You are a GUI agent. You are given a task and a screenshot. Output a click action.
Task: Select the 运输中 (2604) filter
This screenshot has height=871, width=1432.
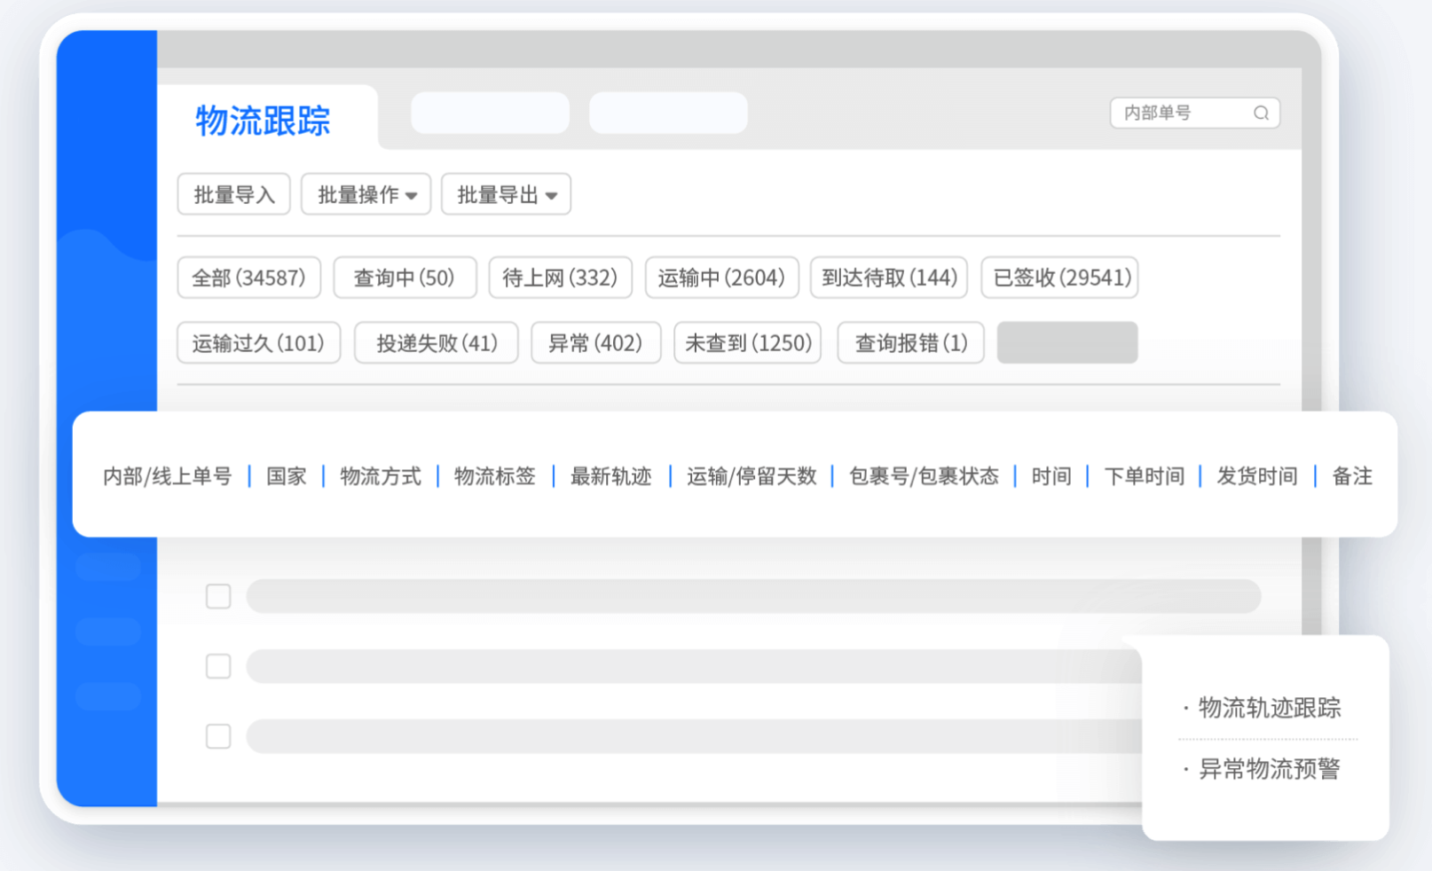point(721,278)
